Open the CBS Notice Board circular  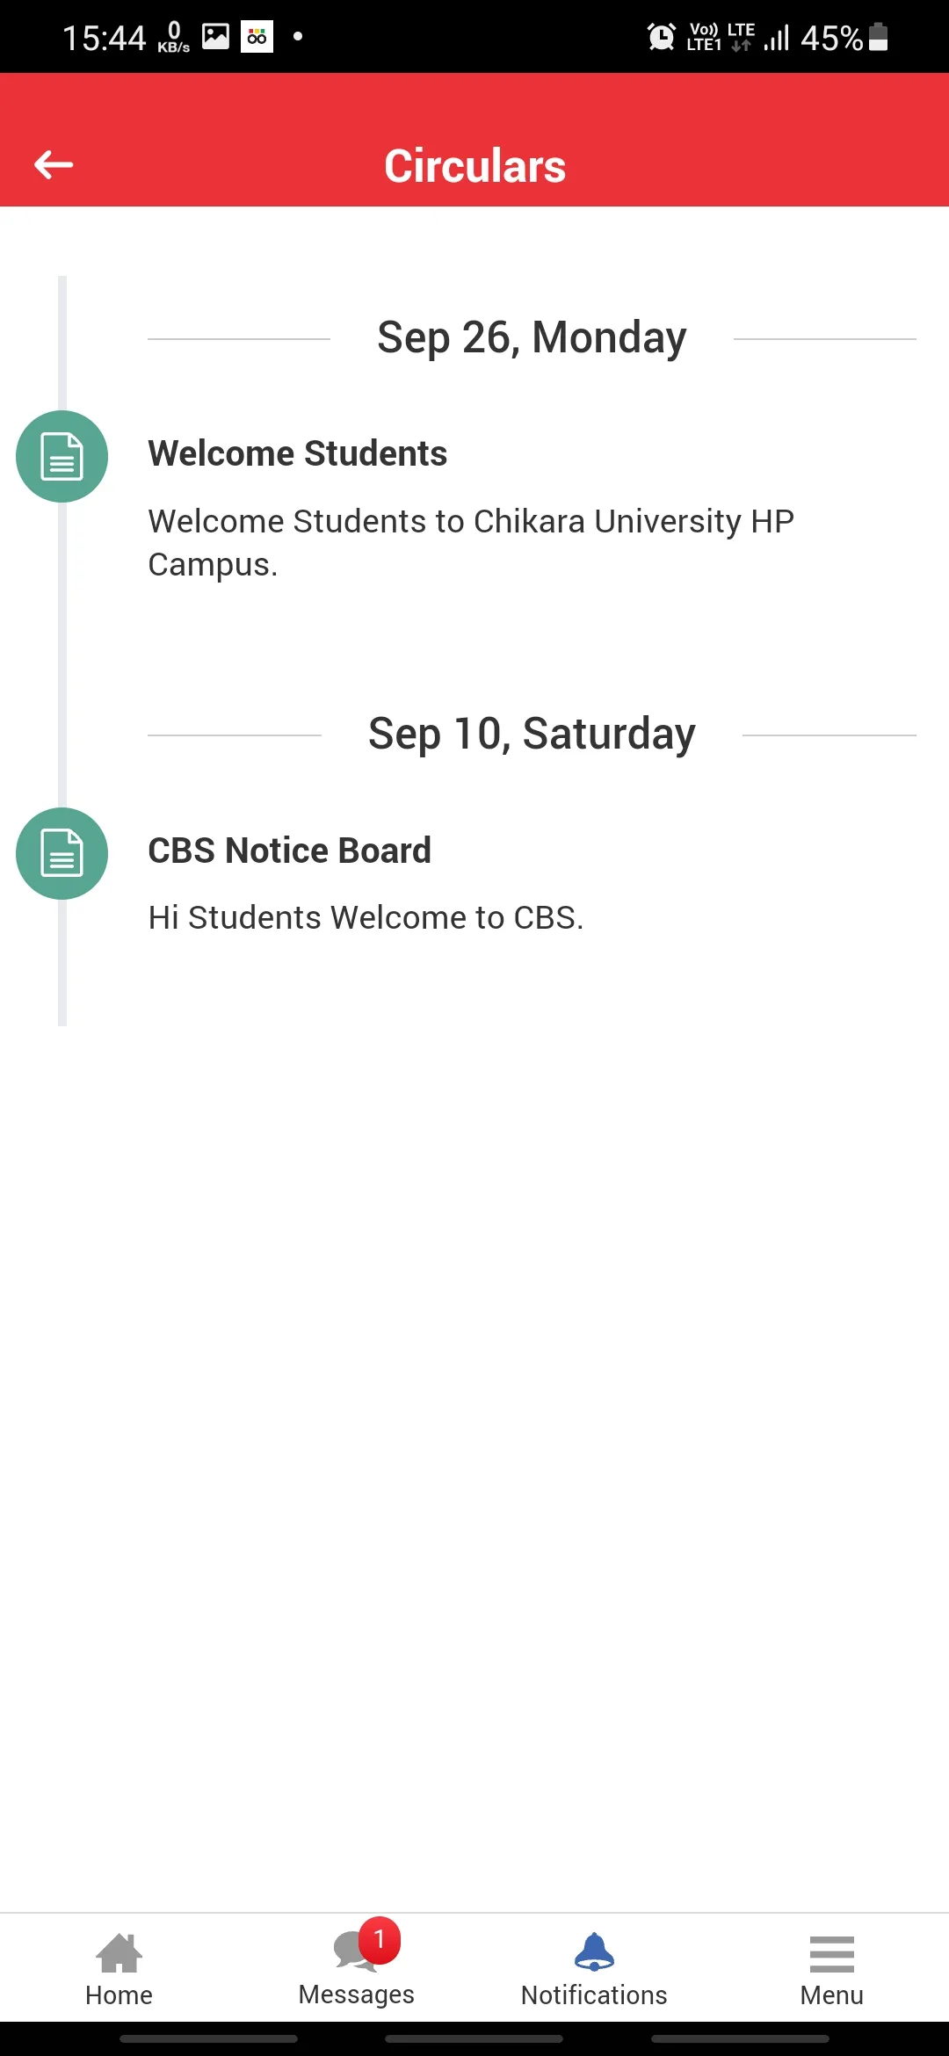pos(289,851)
